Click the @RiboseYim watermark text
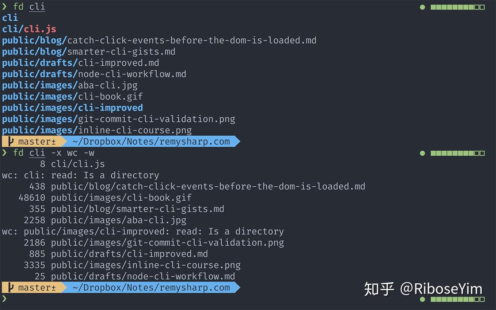 [441, 289]
